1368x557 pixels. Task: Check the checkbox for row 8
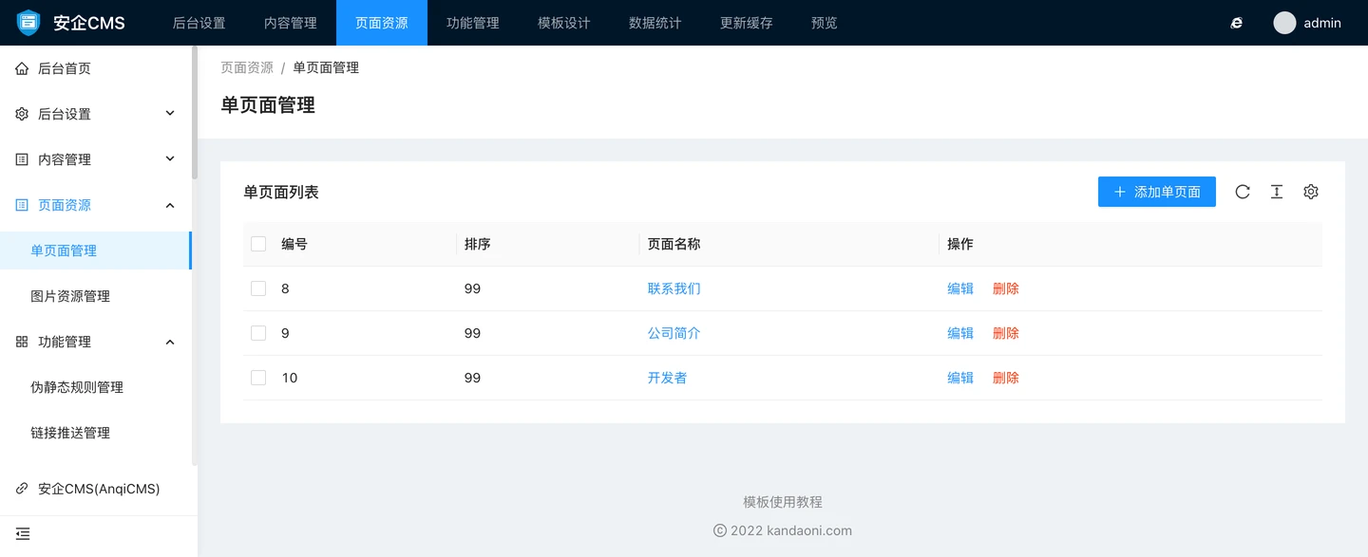click(258, 288)
